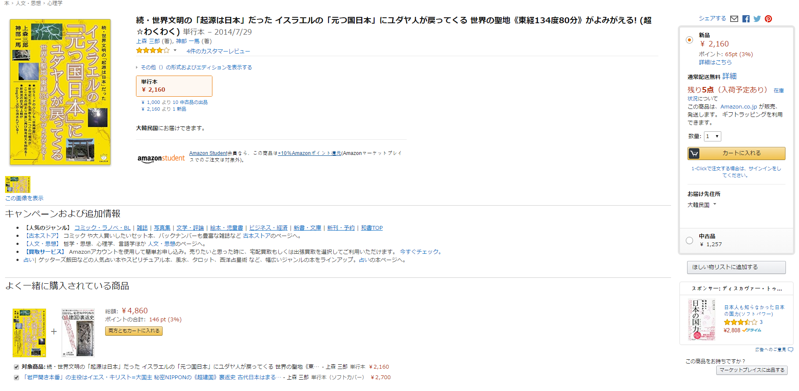799x391 pixels.
Task: Uncheck the second bundled book checkbox
Action: (x=16, y=377)
